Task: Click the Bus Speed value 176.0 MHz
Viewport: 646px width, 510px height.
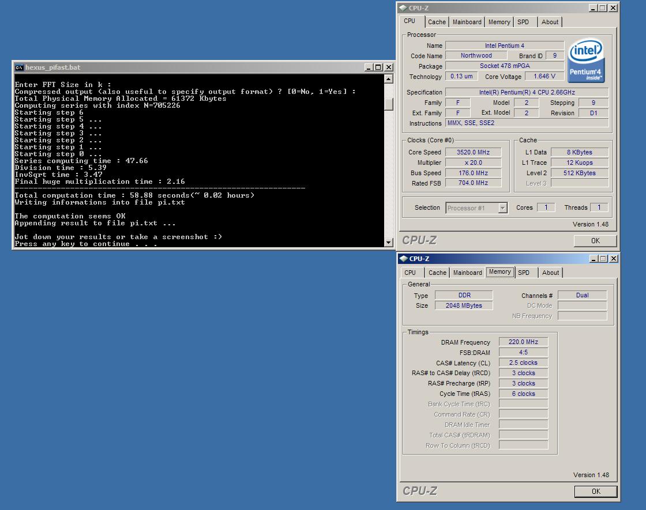Action: point(473,173)
